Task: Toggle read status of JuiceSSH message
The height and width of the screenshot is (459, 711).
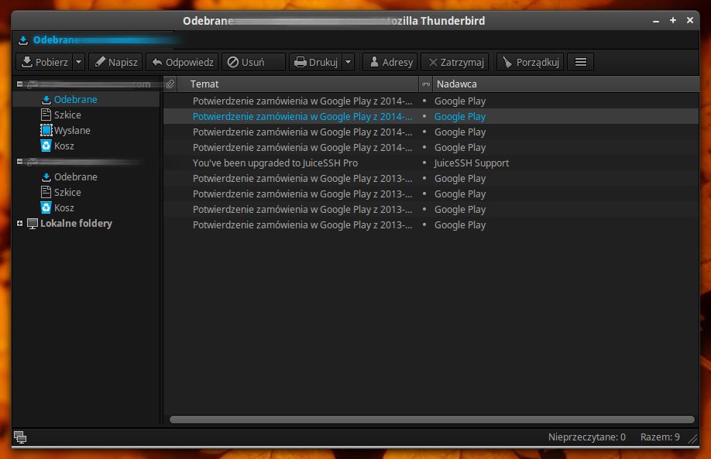Action: click(424, 163)
